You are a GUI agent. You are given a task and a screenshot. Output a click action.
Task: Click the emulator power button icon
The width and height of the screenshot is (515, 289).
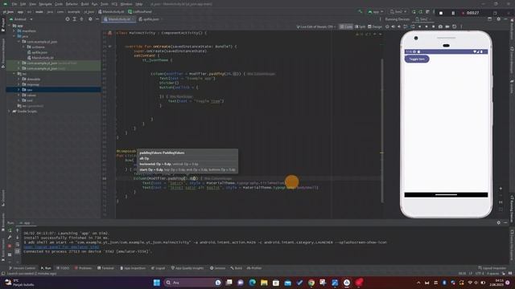click(387, 26)
